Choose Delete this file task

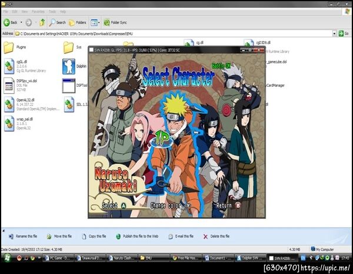tap(216, 236)
